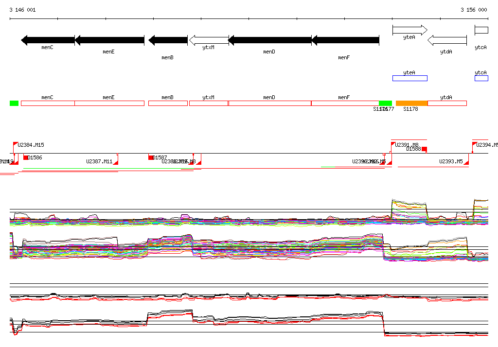Click the red D1587 marker square
This screenshot has width=498, height=347.
(151, 157)
